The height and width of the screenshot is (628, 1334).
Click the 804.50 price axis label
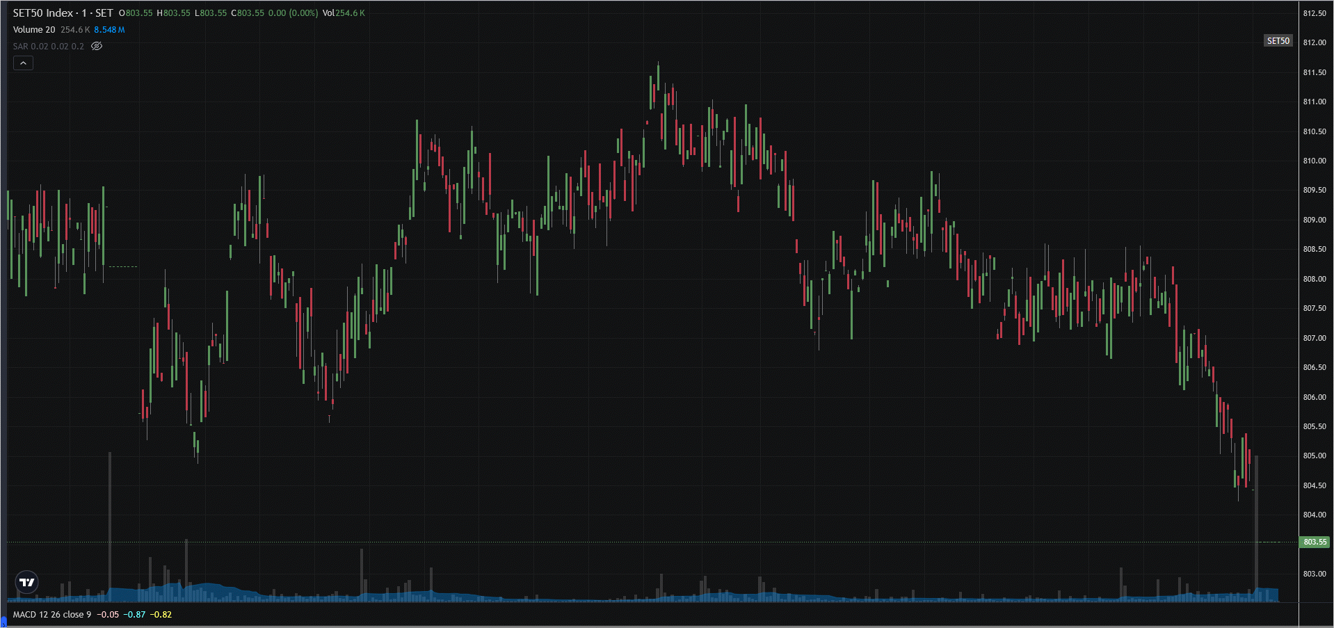click(1314, 485)
